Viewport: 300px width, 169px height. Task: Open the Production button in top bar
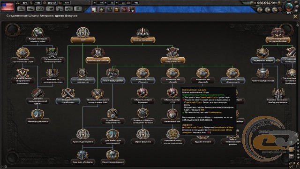[x=60, y=9]
